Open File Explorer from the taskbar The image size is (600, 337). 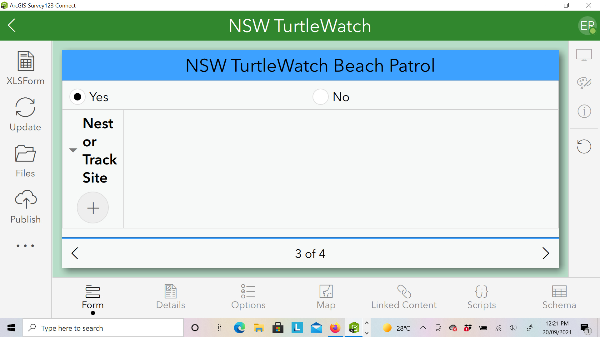coord(259,328)
